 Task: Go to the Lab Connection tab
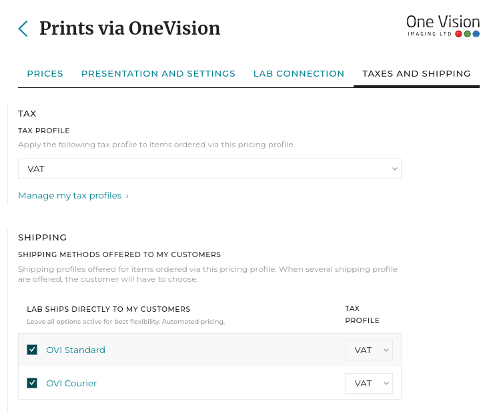[x=299, y=74]
